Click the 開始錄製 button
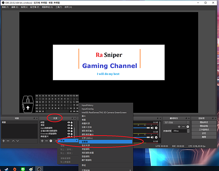 pos(204,126)
